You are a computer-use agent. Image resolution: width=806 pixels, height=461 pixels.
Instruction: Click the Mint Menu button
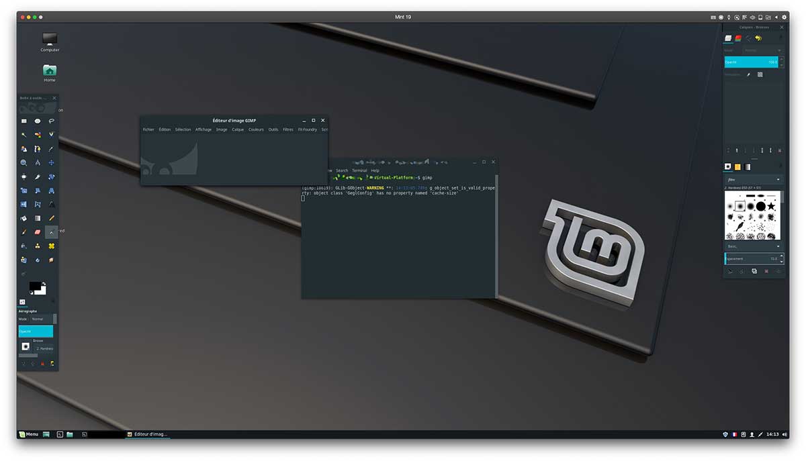[29, 434]
